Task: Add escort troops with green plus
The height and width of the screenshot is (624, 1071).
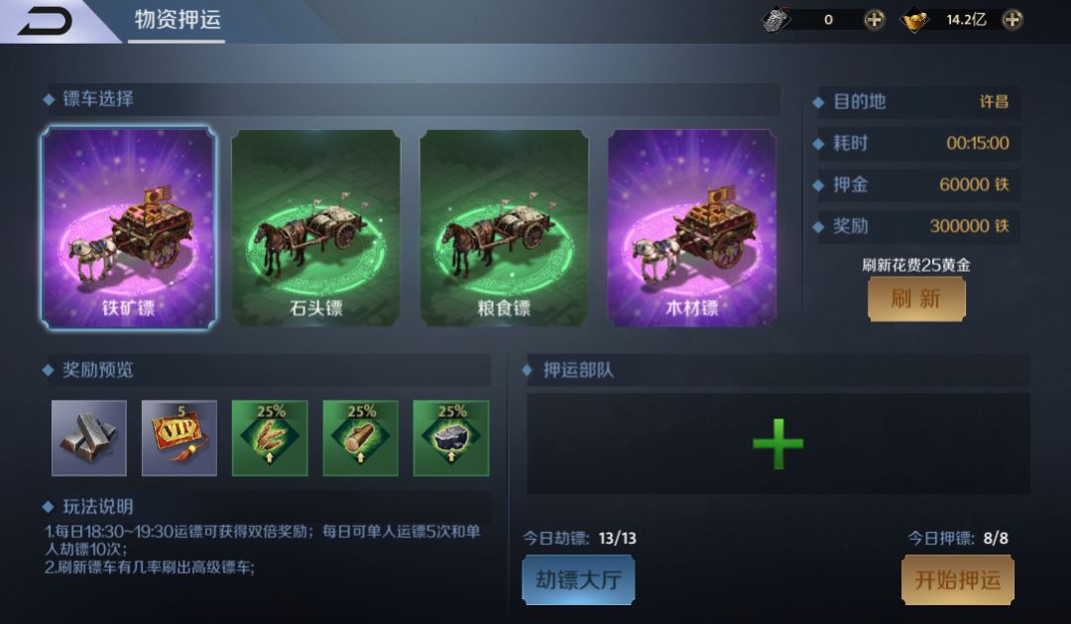Action: 778,443
